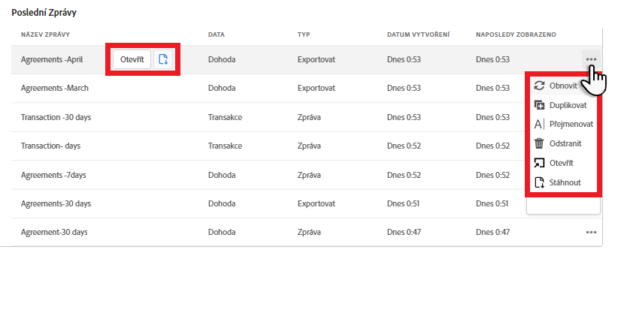The width and height of the screenshot is (624, 322).
Task: Click the Typ column header
Action: (304, 35)
